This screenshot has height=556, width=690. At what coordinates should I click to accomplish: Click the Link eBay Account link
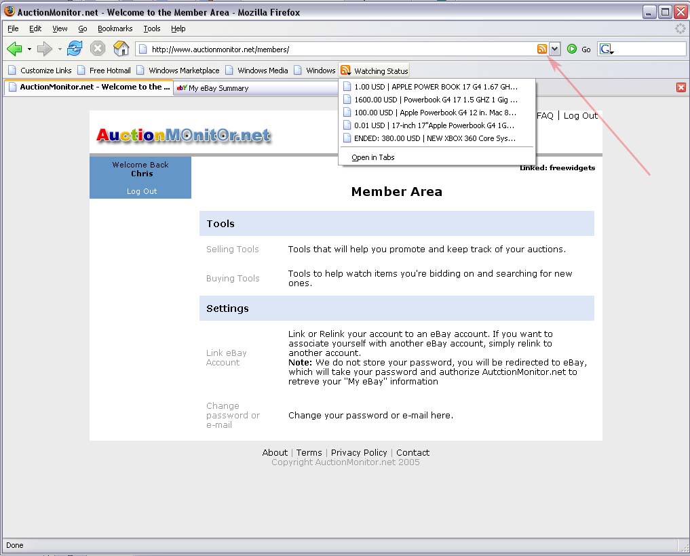pos(227,357)
